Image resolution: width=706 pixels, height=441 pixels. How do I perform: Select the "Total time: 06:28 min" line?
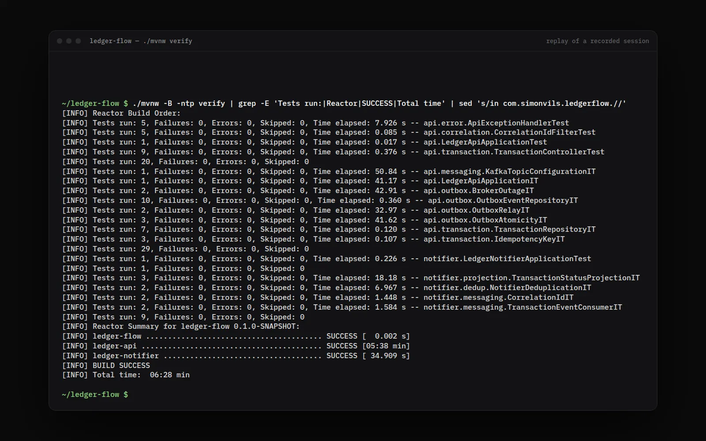(126, 375)
